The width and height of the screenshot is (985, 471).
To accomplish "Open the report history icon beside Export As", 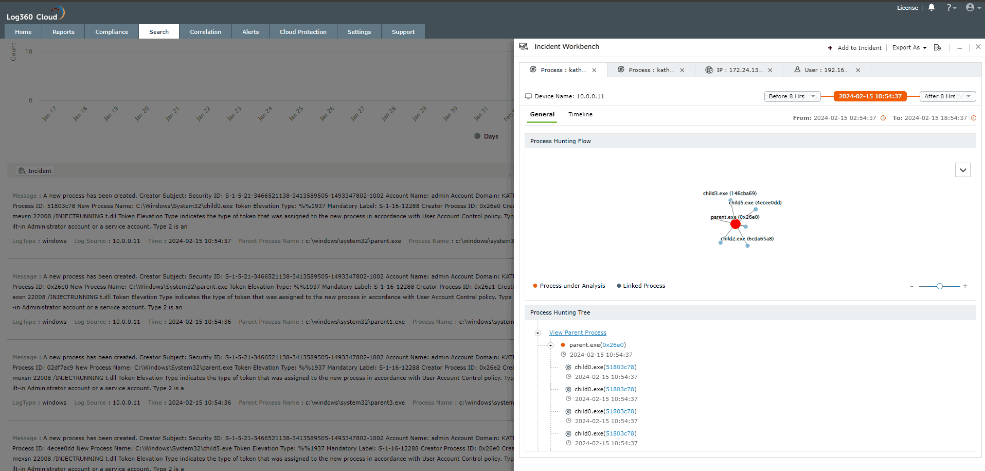I will tap(938, 47).
